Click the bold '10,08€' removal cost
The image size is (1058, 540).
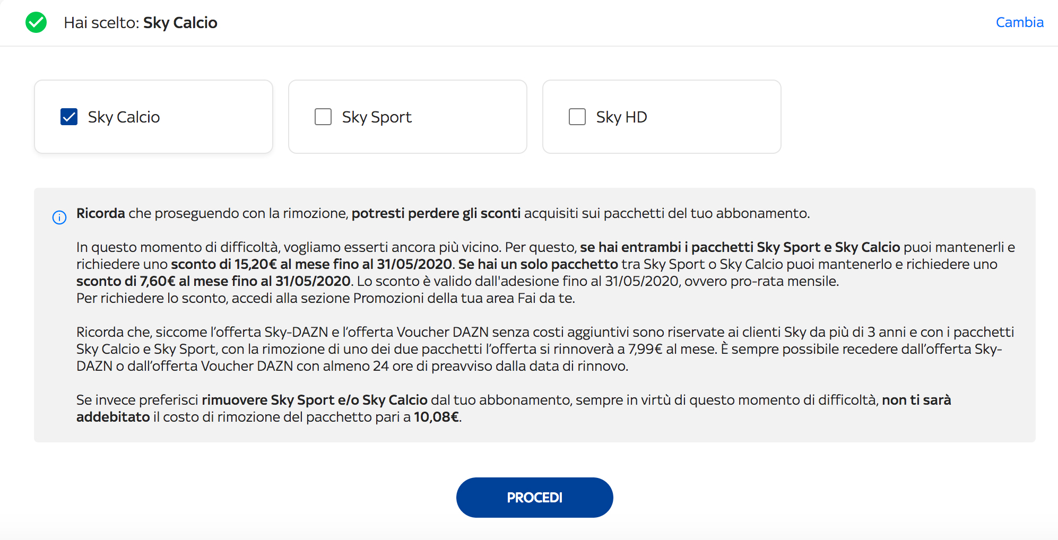(436, 417)
